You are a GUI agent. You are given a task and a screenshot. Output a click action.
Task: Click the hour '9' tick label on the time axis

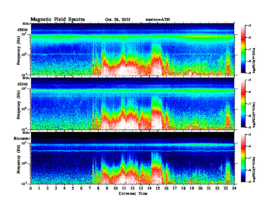[107, 188]
